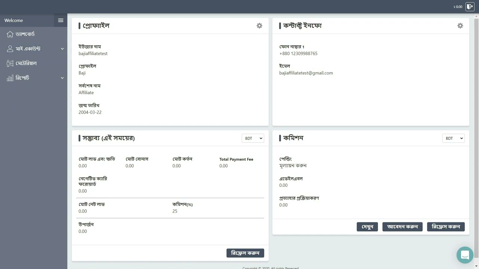Click the দেখুন button
This screenshot has width=479, height=269.
coord(367,227)
